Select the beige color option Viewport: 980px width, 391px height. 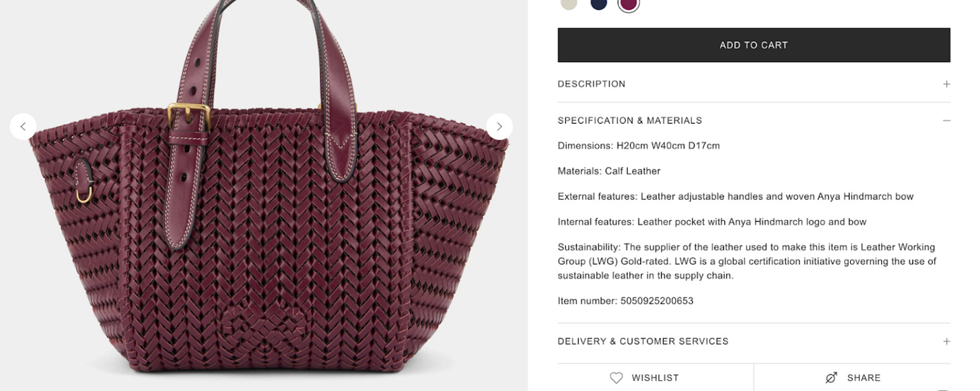pos(569,3)
